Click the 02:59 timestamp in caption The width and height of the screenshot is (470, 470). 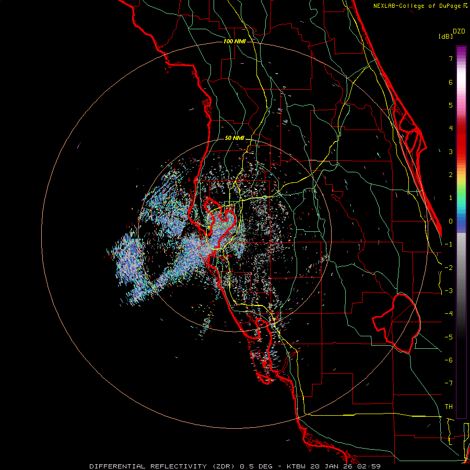tap(370, 466)
